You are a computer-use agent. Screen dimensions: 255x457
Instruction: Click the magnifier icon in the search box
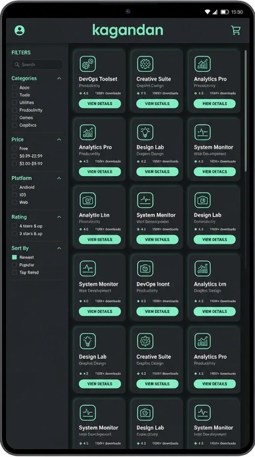[x=17, y=64]
